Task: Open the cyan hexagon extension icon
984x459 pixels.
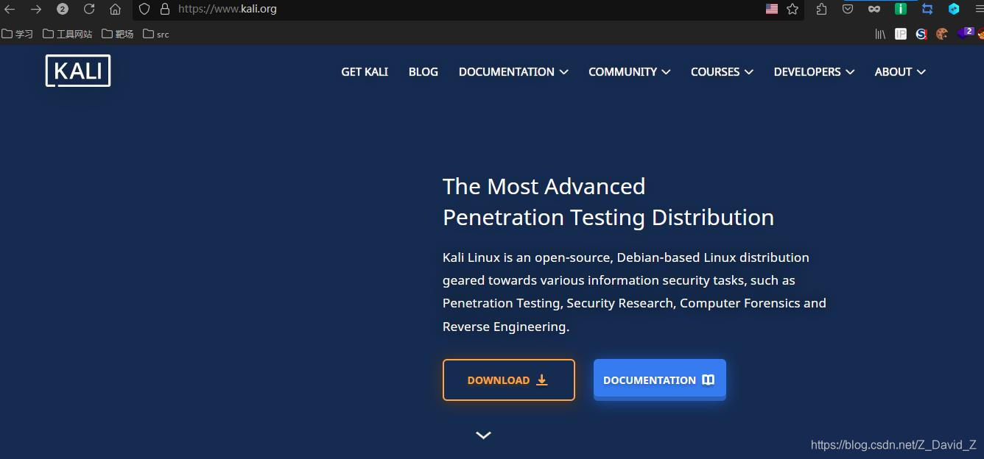Action: pos(954,9)
